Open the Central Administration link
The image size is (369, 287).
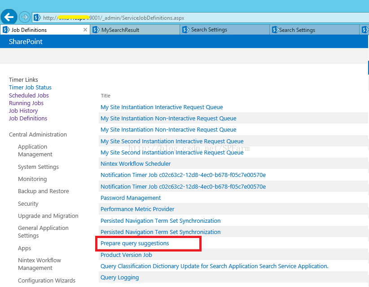point(38,134)
